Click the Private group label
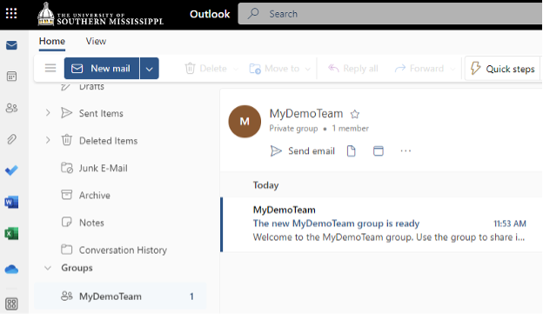The image size is (543, 320). coord(293,129)
